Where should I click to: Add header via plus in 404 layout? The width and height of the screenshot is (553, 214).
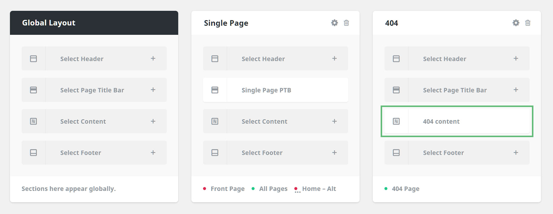click(x=516, y=58)
